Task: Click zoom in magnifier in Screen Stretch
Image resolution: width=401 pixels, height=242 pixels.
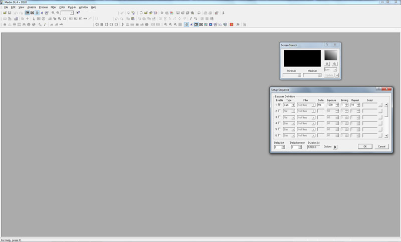Action: tap(327, 64)
